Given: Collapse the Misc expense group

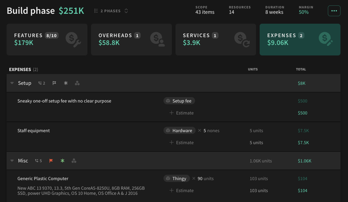Looking at the screenshot, I should click(12, 161).
